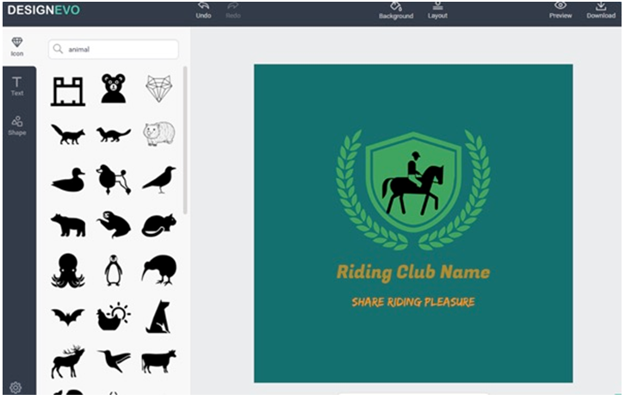Select the castle tower icon
Screen dimensions: 625x400
point(68,91)
